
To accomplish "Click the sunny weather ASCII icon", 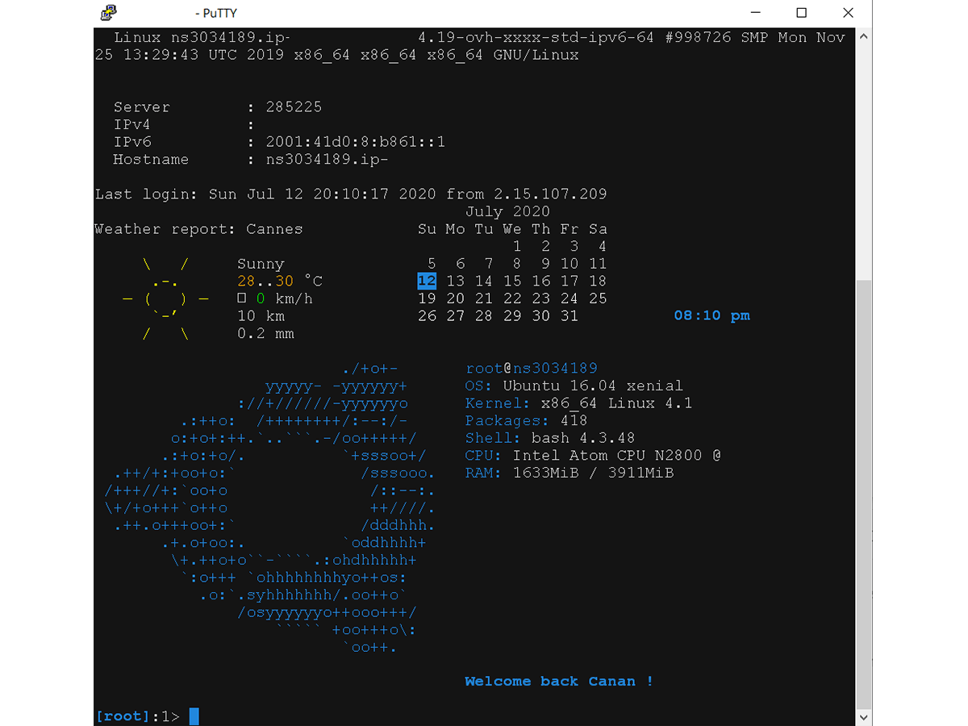I will point(167,298).
